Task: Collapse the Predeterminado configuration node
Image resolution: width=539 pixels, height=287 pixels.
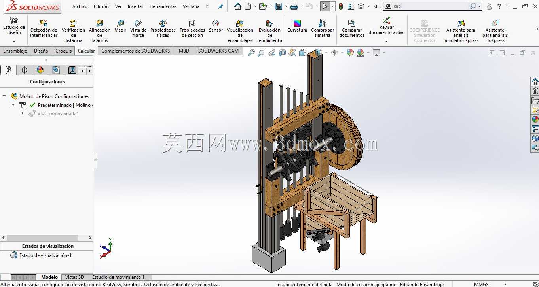Action: [13, 105]
